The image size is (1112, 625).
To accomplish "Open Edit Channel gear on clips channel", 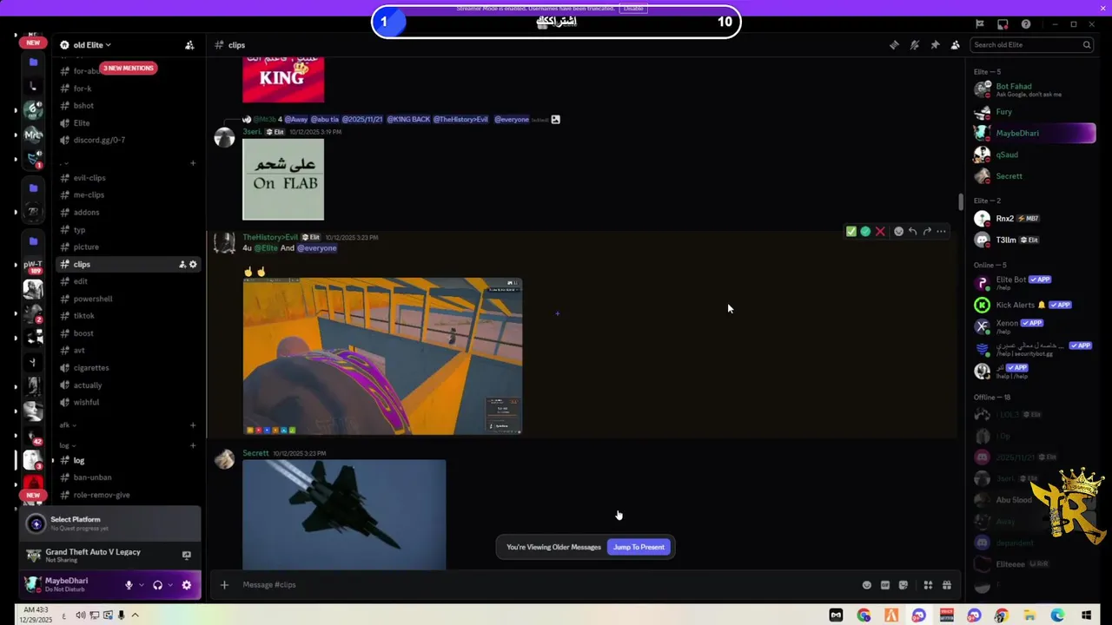I will tap(193, 265).
